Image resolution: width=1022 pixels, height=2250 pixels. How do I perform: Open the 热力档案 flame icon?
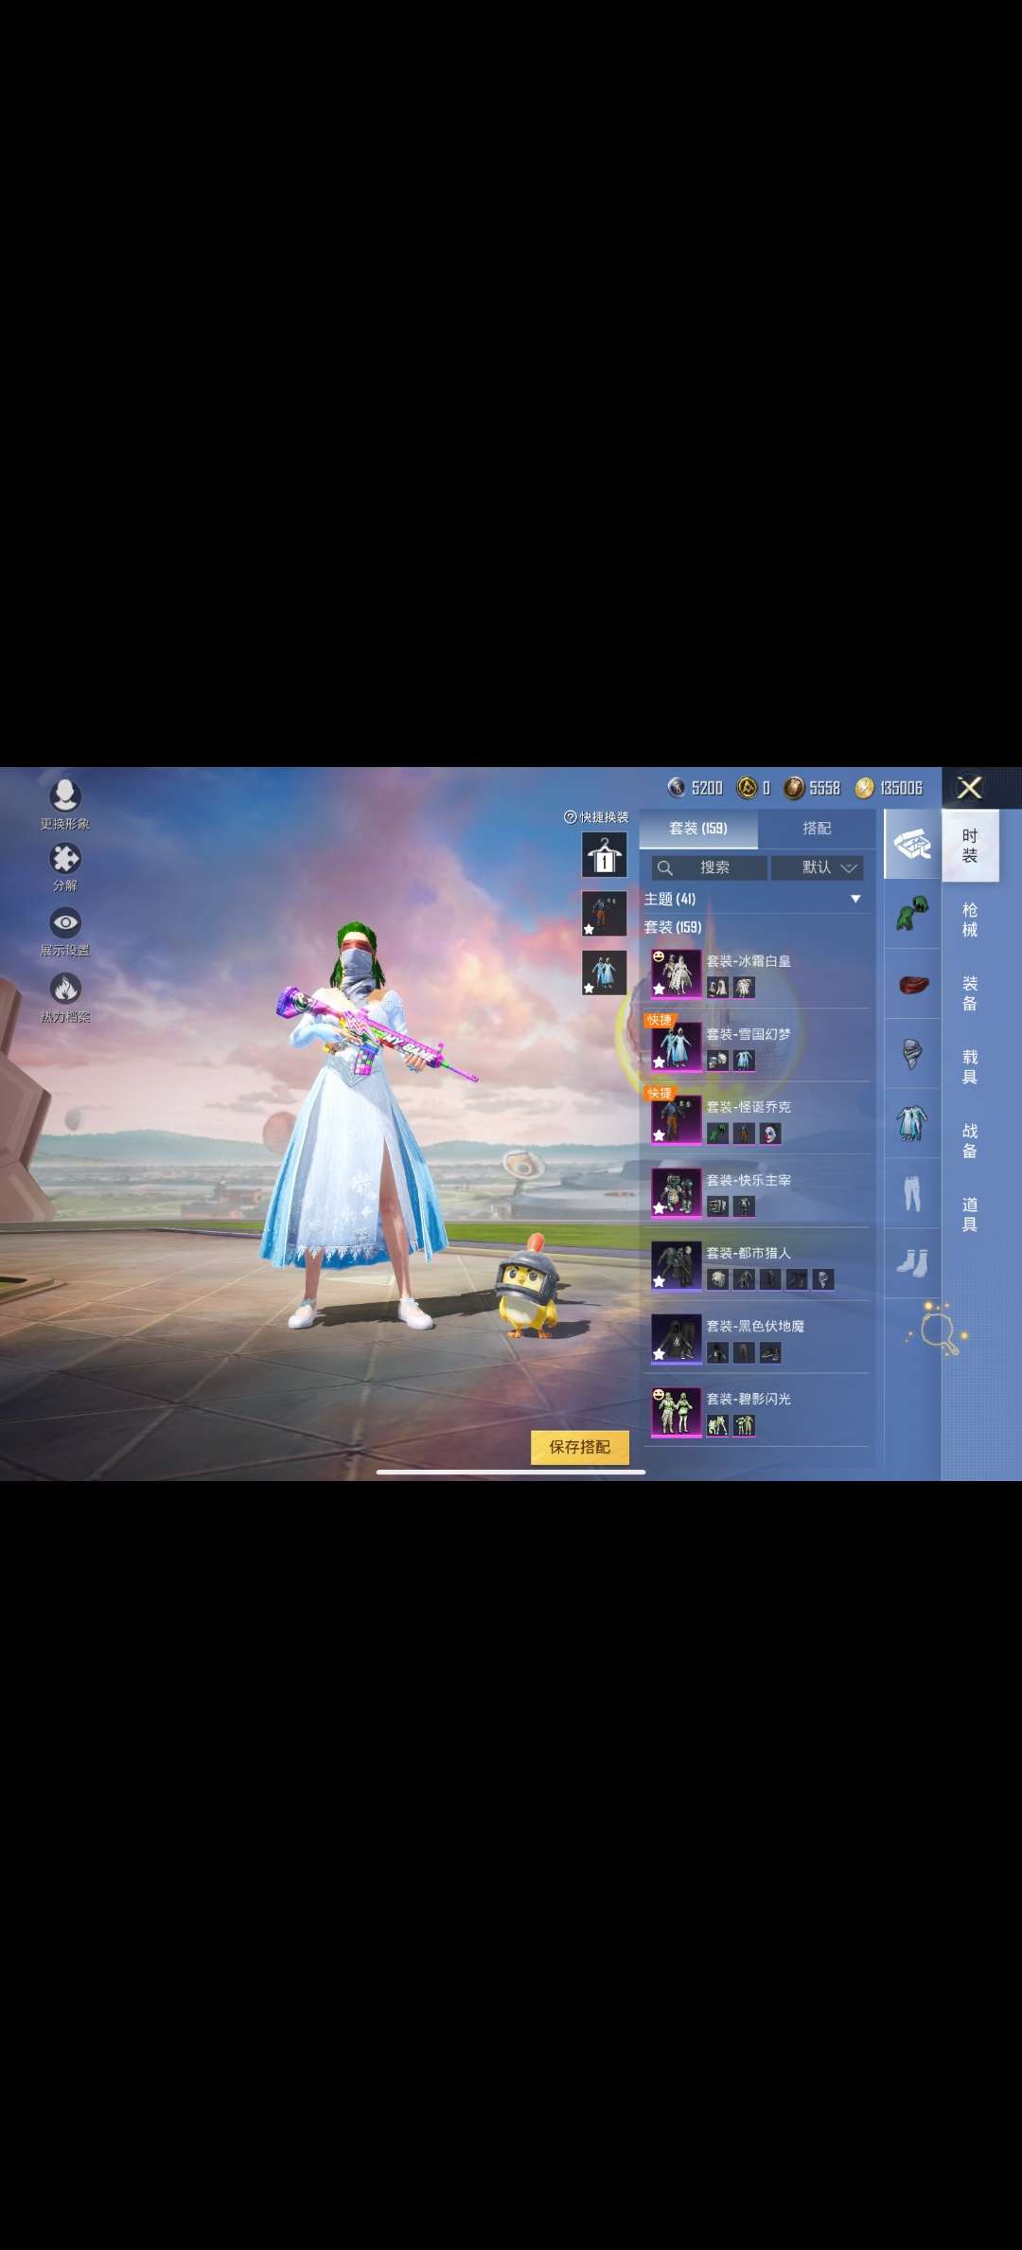pos(64,989)
